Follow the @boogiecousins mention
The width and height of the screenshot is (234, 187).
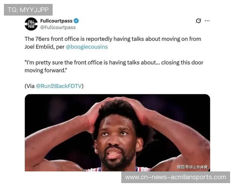tap(87, 47)
